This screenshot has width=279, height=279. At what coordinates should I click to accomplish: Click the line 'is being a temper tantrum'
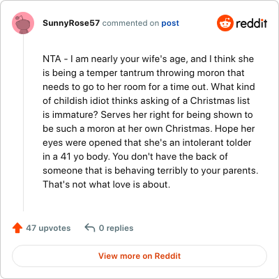pyautogui.click(x=144, y=73)
